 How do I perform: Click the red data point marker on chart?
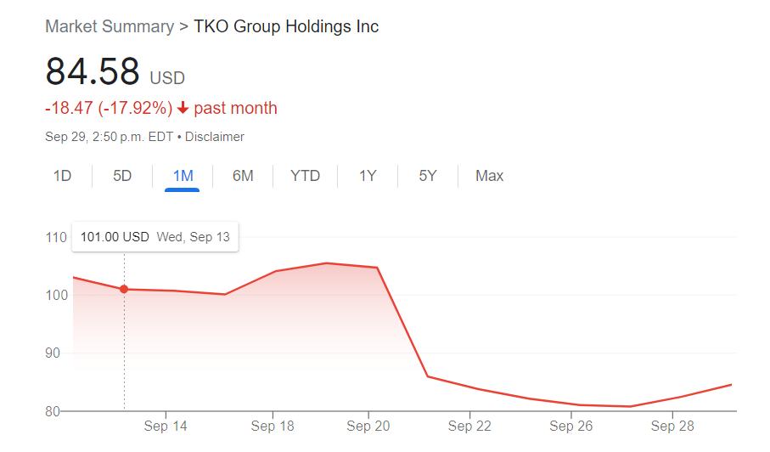tap(124, 289)
